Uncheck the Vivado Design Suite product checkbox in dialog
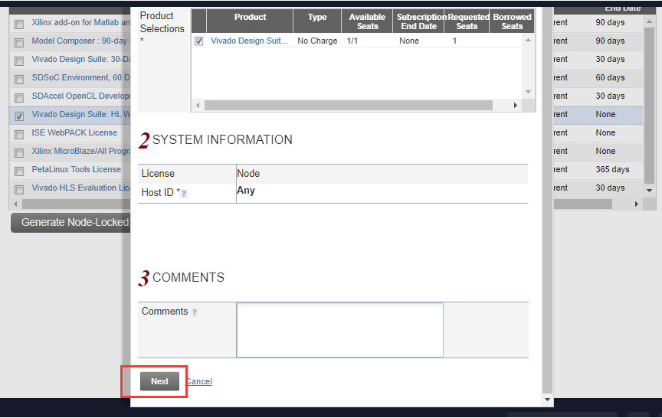 (x=199, y=41)
